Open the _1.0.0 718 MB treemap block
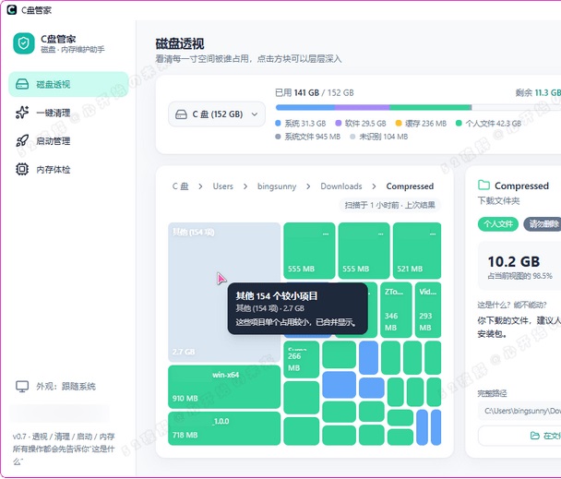Viewport: 561px width, 479px height. coord(224,428)
